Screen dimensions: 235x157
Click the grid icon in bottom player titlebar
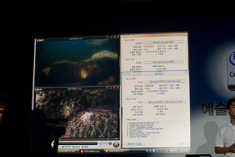(107, 88)
